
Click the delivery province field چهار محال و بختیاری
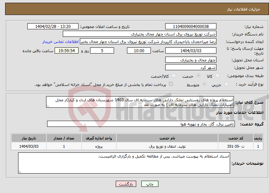tap(190, 60)
